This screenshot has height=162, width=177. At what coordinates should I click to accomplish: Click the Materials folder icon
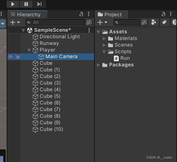(x=111, y=39)
